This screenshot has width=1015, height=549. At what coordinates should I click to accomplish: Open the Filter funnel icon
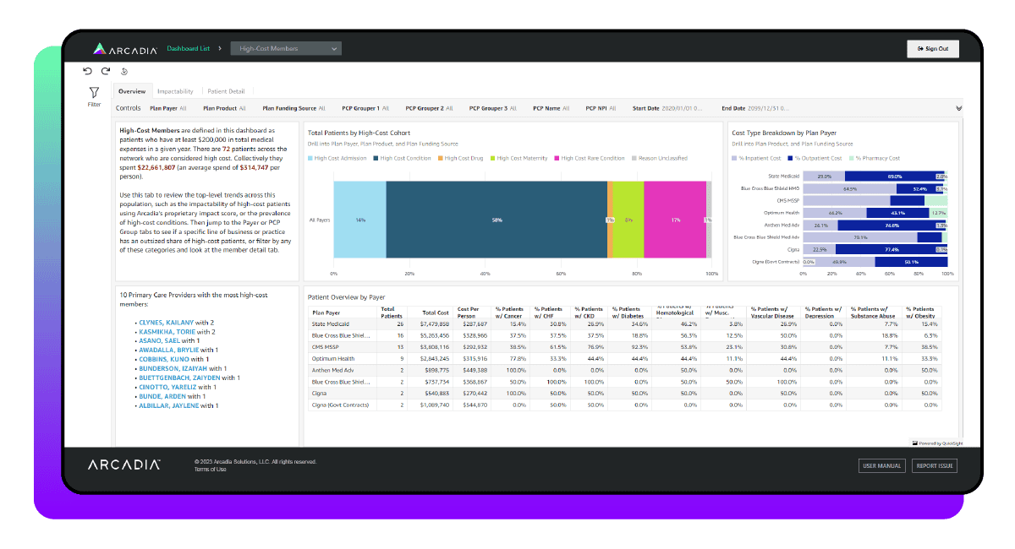(94, 92)
